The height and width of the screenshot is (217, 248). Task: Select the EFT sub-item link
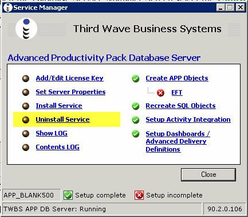[177, 92]
